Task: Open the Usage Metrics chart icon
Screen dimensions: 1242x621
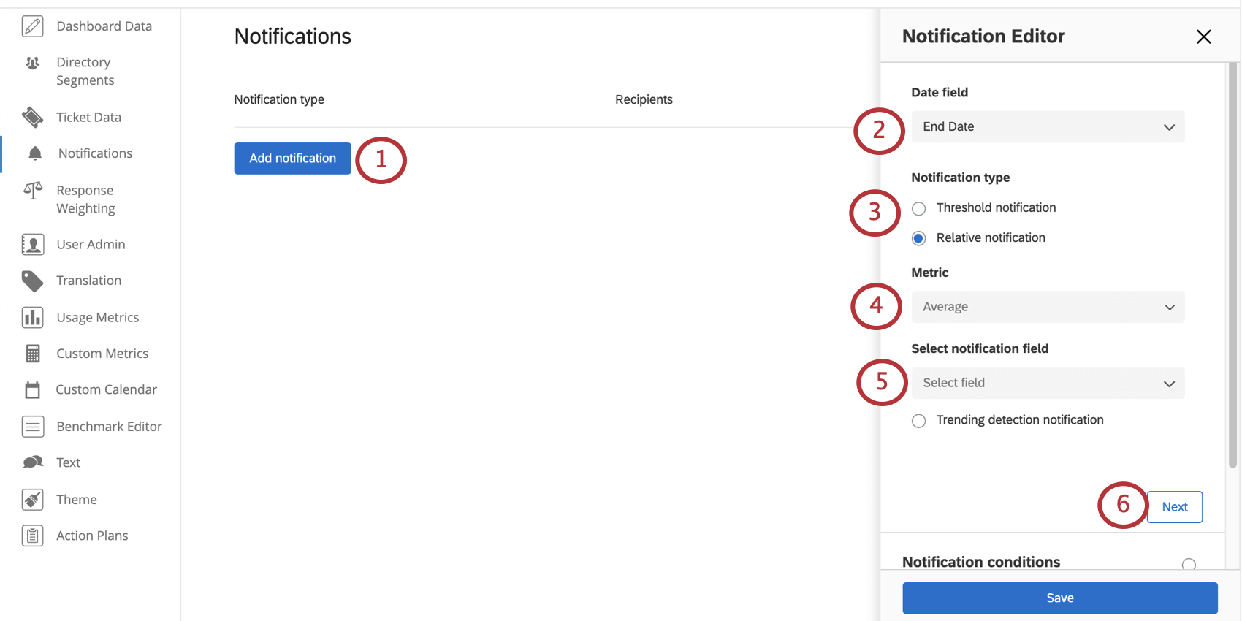Action: coord(32,317)
